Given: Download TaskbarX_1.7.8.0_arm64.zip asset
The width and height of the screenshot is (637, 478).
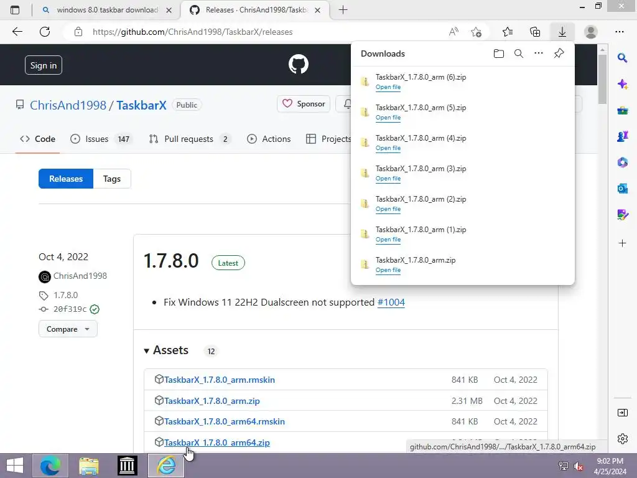Looking at the screenshot, I should coord(216,443).
